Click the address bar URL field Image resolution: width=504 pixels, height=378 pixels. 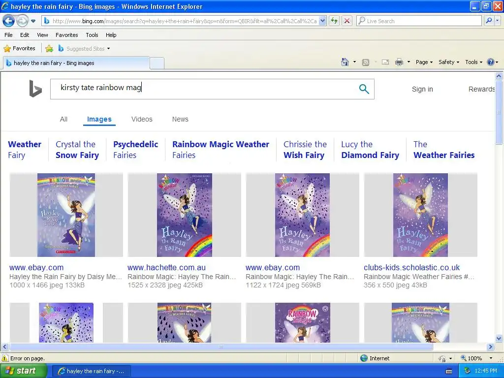184,21
